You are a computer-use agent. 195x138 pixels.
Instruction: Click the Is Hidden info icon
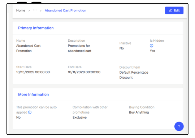click(151, 46)
